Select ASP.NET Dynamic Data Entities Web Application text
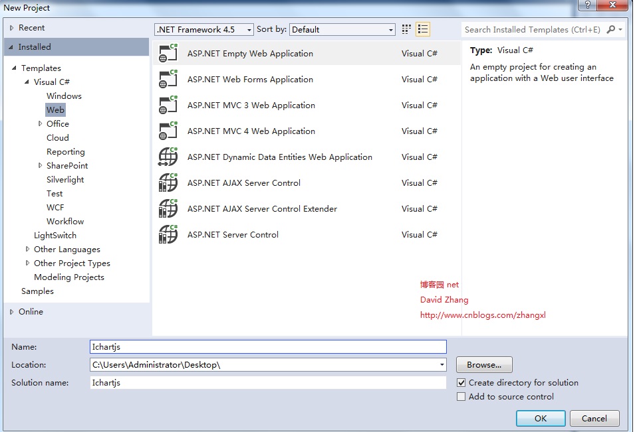This screenshot has width=637, height=432. pos(279,157)
